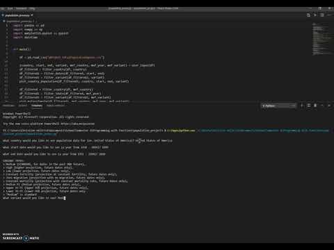The width and height of the screenshot is (334, 250).
Task: Click the plot_country_population code line
Action: [74, 81]
